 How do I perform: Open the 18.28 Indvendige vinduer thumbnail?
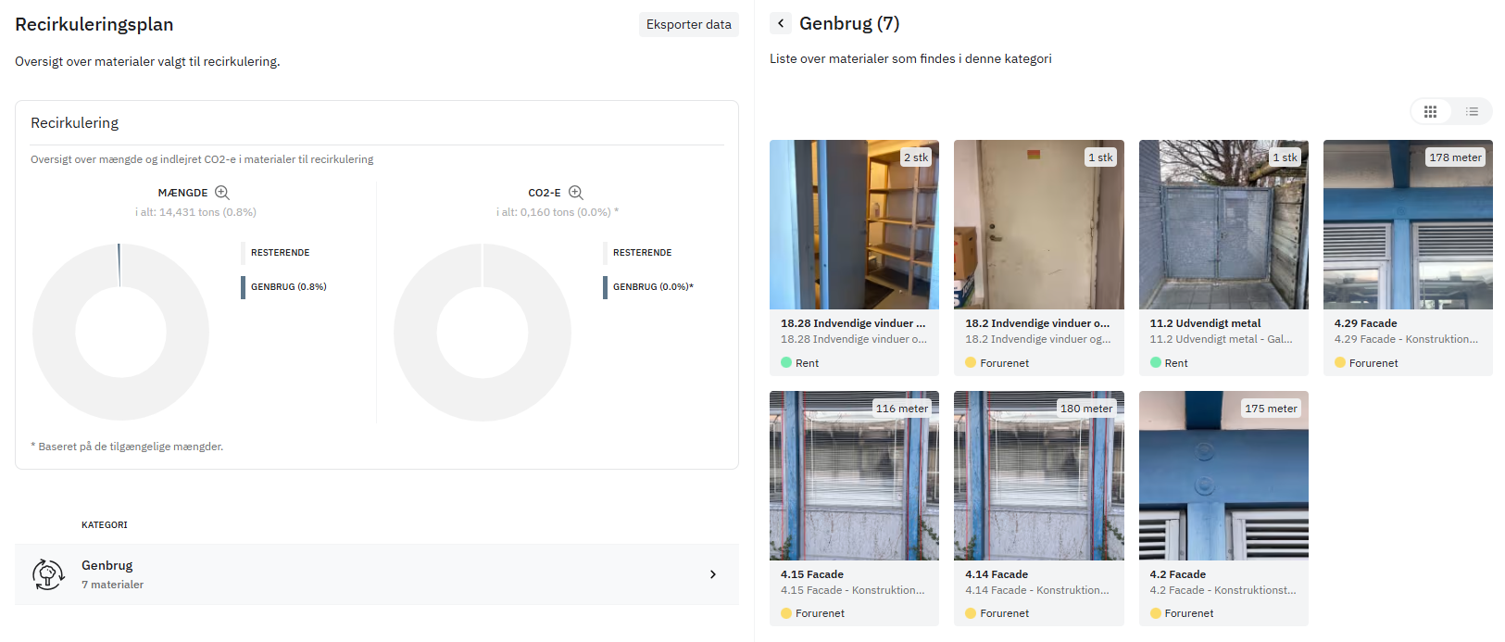click(854, 225)
